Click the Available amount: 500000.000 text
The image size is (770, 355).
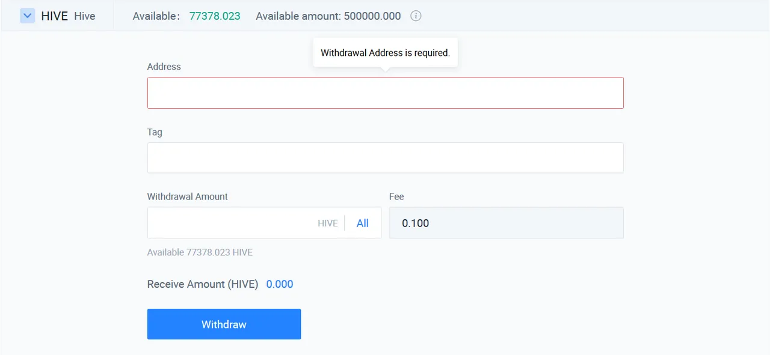[x=328, y=16]
